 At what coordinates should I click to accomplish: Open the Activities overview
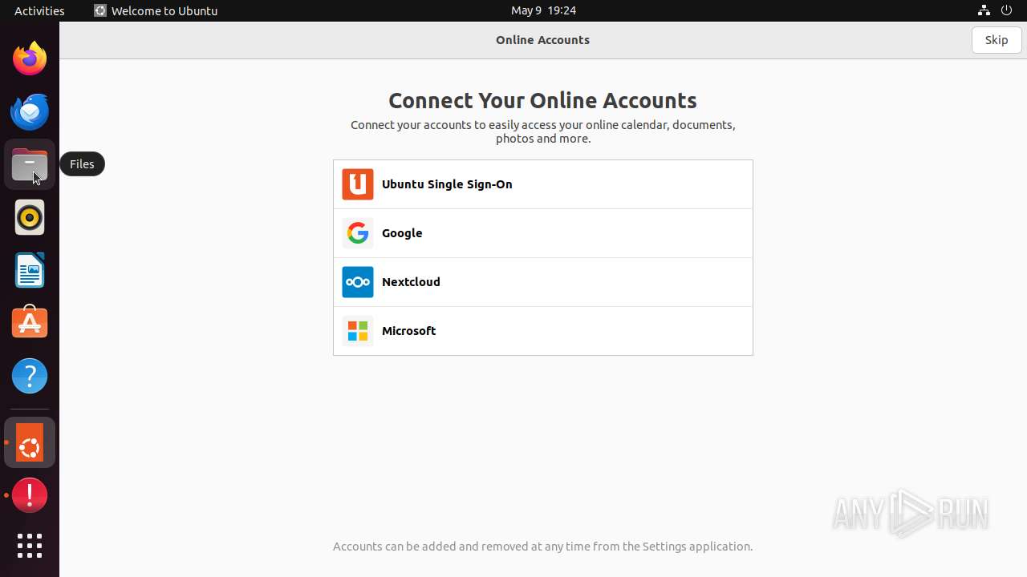pos(39,10)
